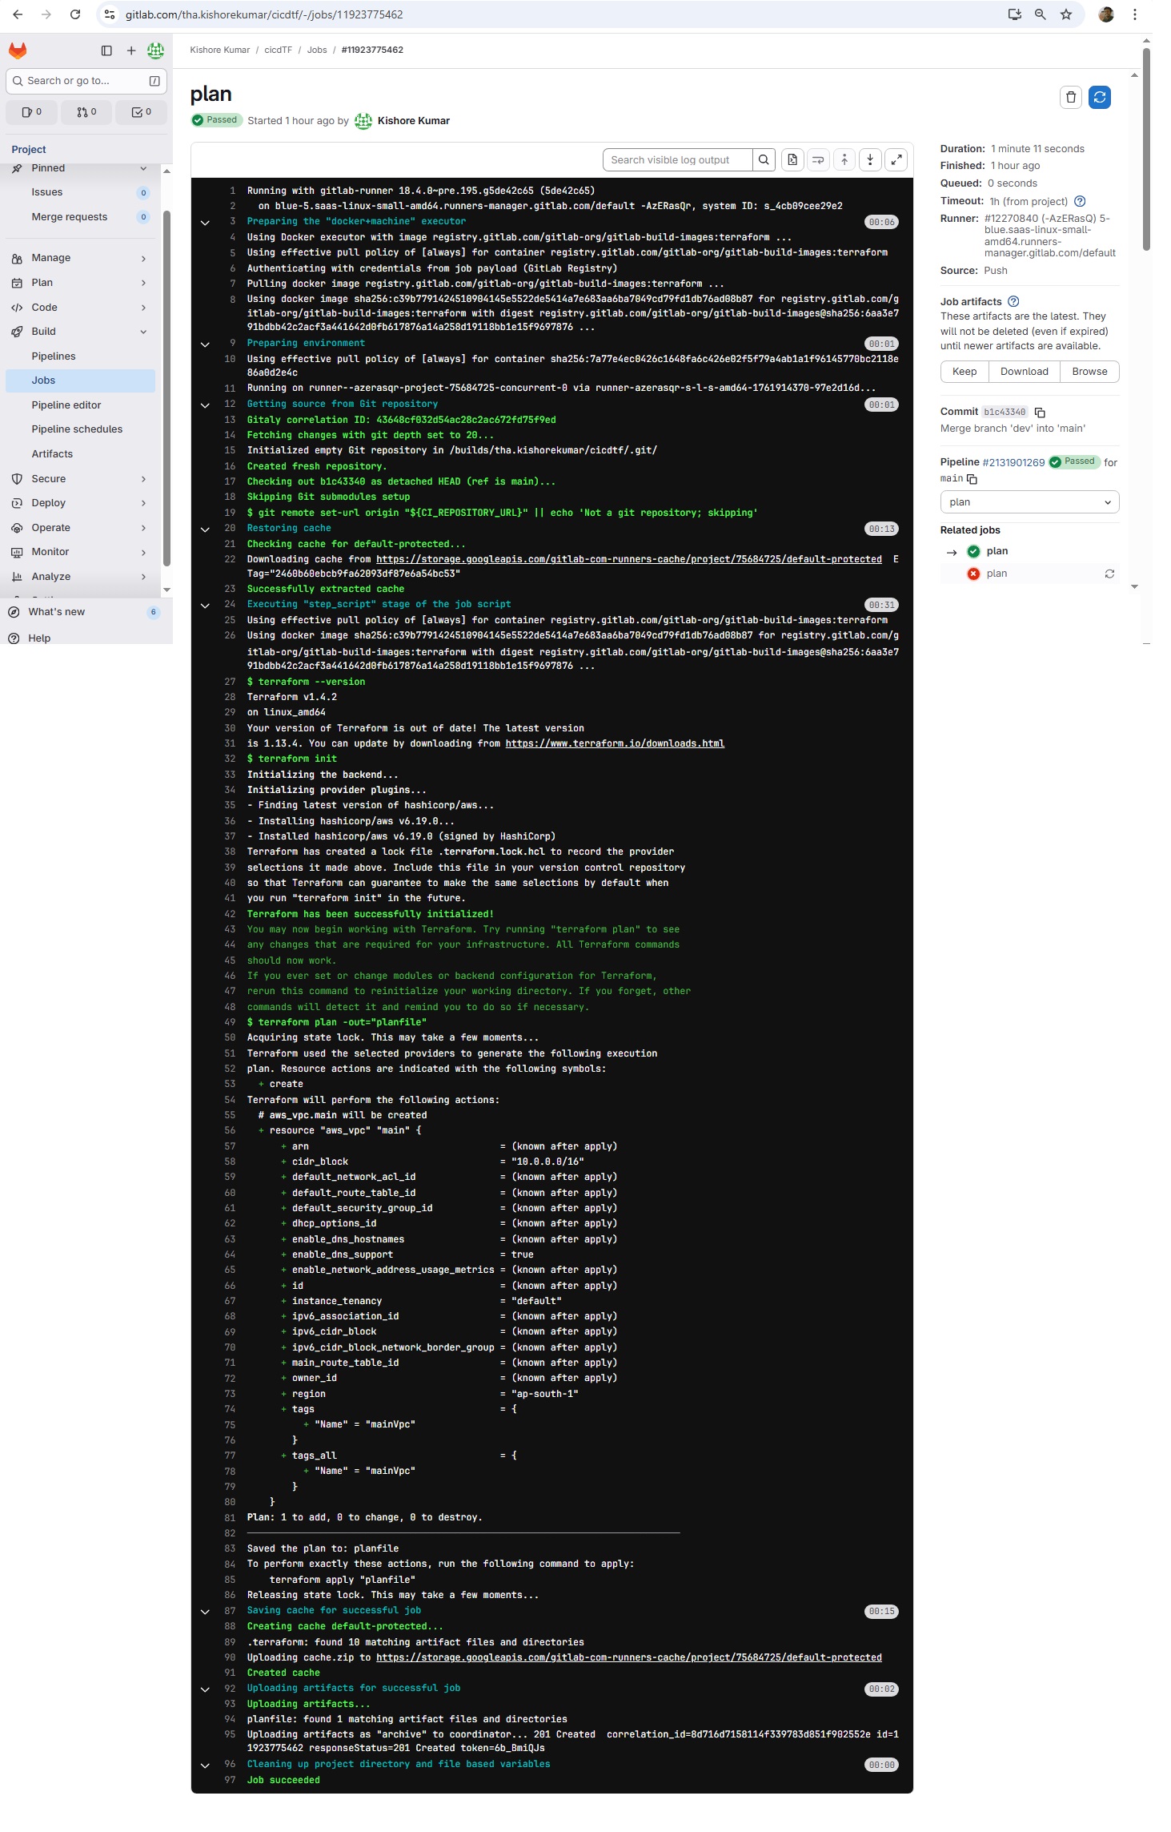The height and width of the screenshot is (1832, 1171).
Task: Erase the job log with trash icon
Action: pyautogui.click(x=1070, y=97)
